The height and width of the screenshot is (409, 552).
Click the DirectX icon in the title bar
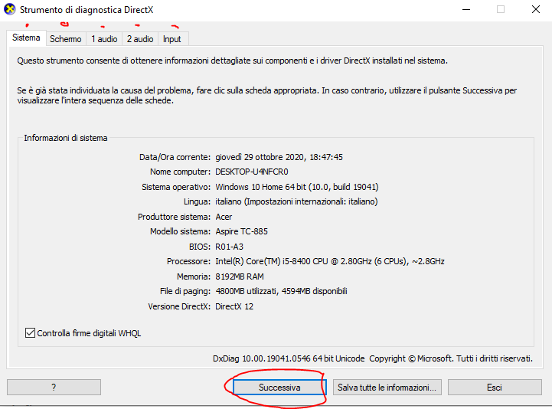coord(9,10)
